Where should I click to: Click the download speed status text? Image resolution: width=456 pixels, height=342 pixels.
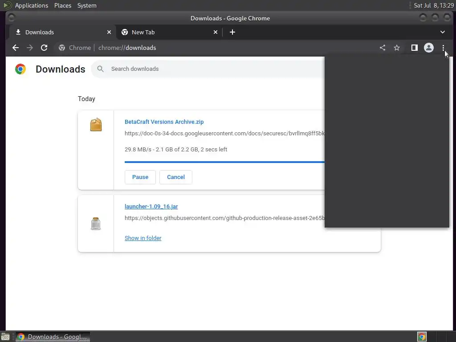pos(176,150)
